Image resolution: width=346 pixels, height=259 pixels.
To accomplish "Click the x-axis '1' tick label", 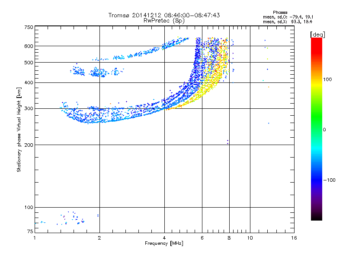I will (35, 238).
